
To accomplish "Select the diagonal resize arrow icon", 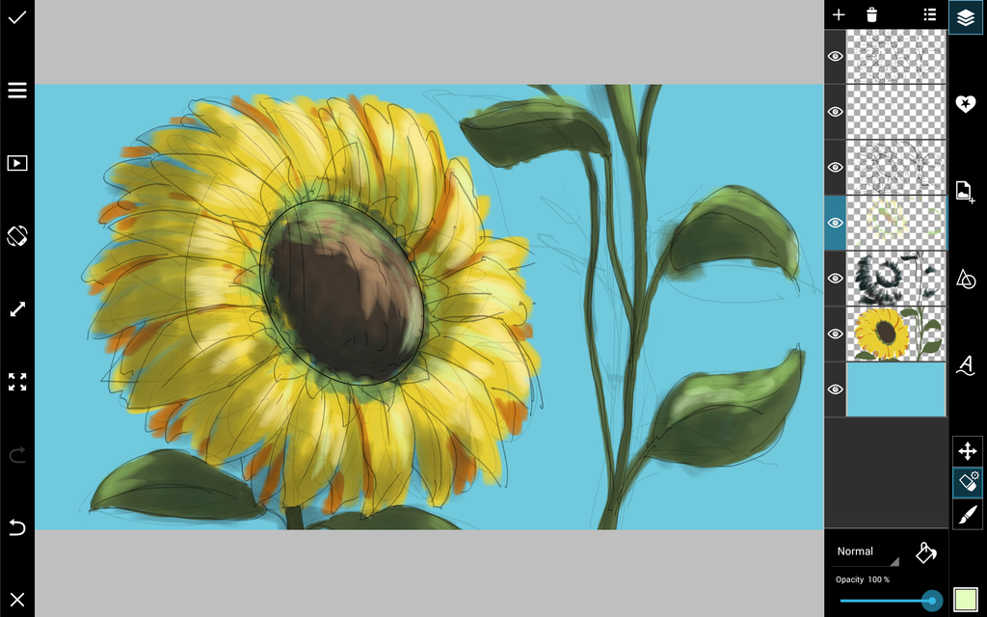I will pyautogui.click(x=17, y=309).
